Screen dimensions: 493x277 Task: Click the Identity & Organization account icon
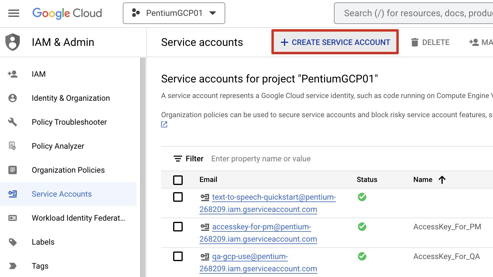(13, 98)
